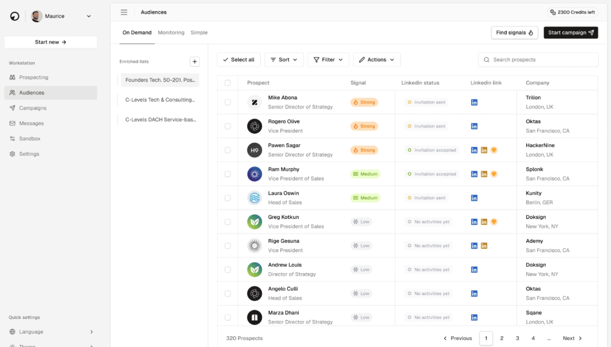Open the Sort dropdown
Viewport: 611px width, 347px height.
click(x=284, y=60)
